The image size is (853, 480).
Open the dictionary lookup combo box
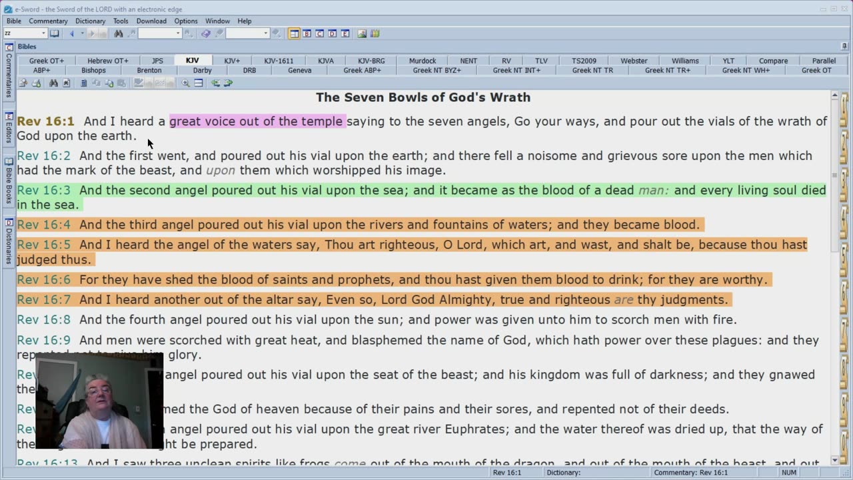click(247, 33)
